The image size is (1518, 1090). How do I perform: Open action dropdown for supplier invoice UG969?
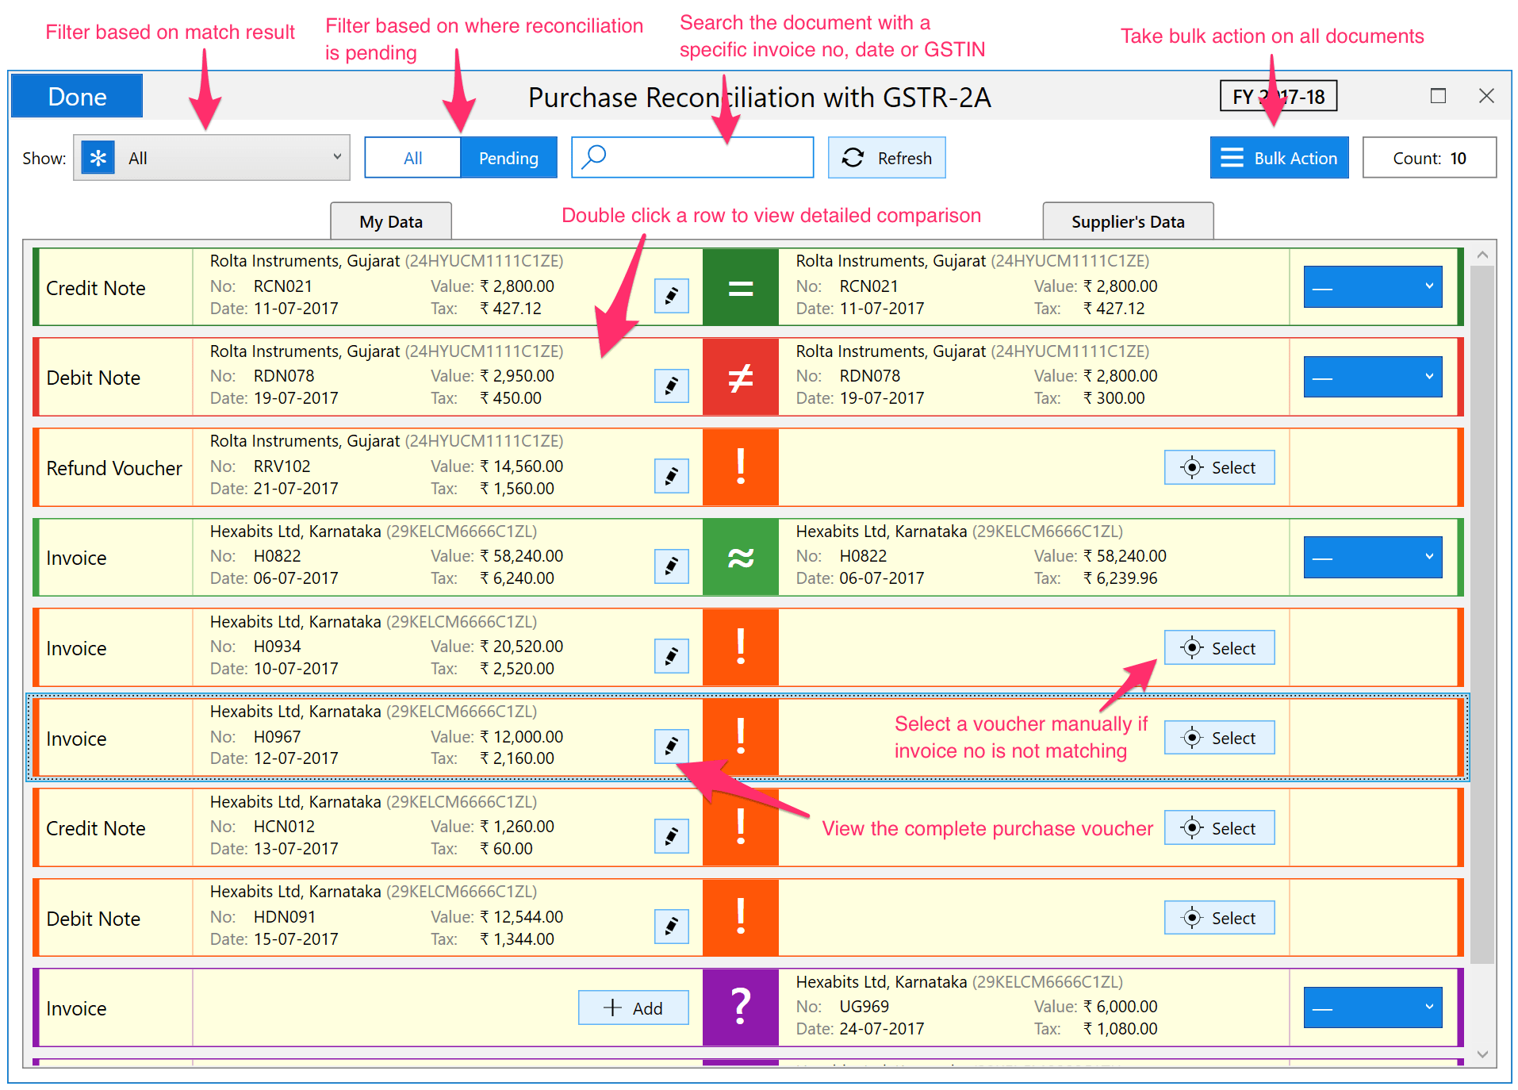click(1372, 1007)
